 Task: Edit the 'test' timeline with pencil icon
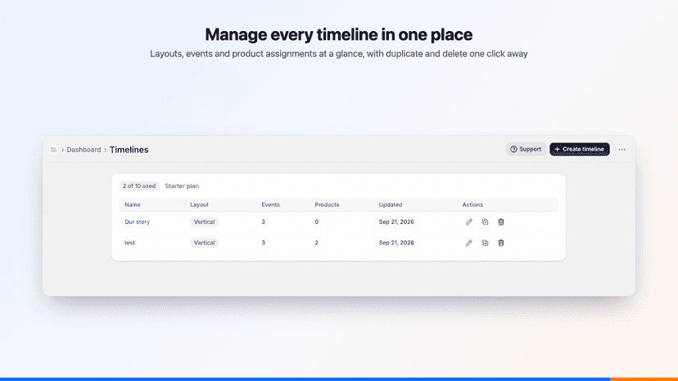468,243
